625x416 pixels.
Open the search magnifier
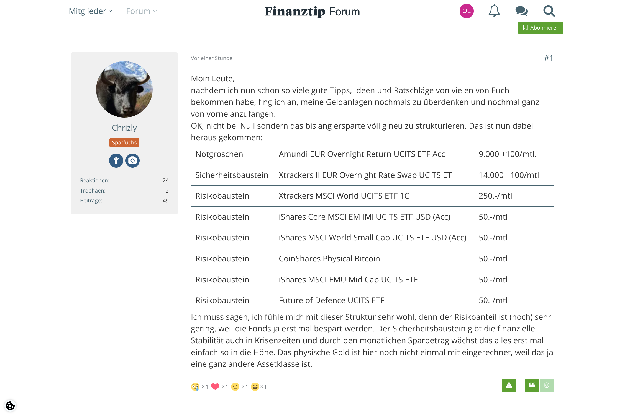point(549,11)
